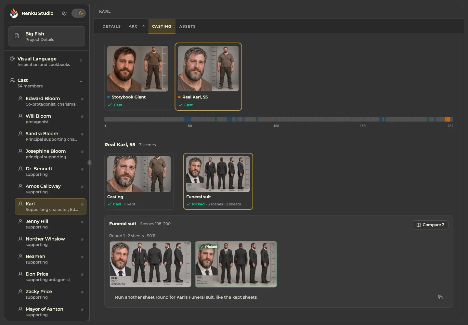Click the person icon beside Norther Winslow
The height and width of the screenshot is (325, 468).
[20, 239]
